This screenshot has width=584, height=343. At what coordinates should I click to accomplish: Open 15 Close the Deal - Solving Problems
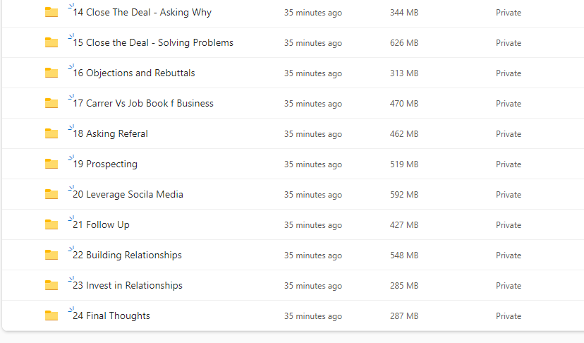(x=153, y=43)
